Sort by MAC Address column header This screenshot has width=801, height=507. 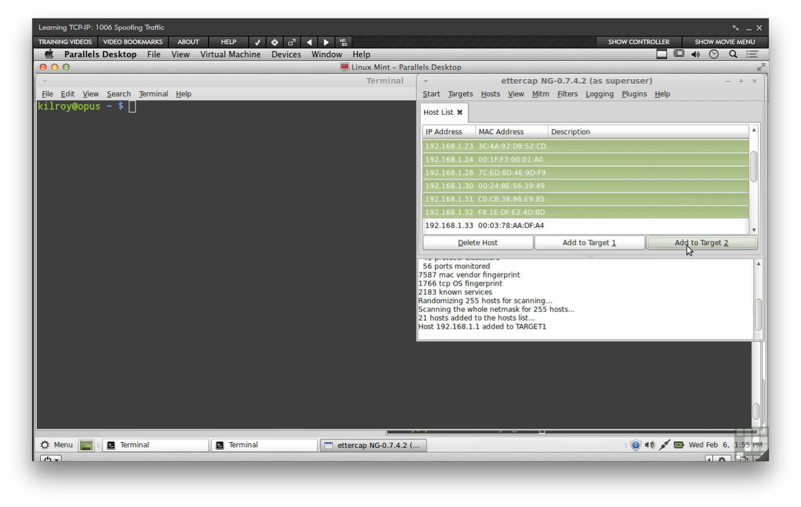(x=511, y=132)
